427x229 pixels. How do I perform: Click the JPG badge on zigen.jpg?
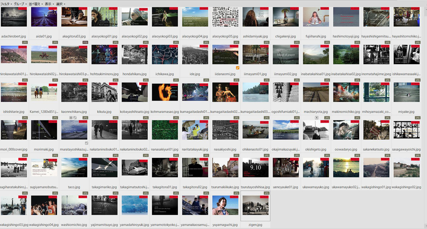pyautogui.click(x=266, y=193)
